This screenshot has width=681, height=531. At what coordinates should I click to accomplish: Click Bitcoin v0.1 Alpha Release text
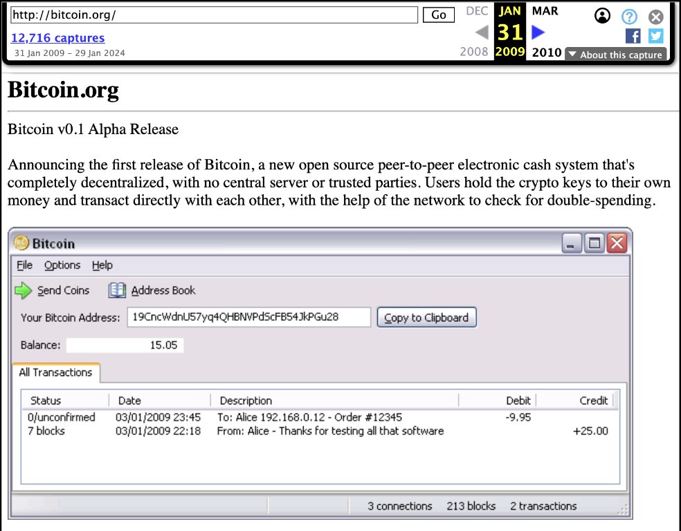(x=93, y=129)
